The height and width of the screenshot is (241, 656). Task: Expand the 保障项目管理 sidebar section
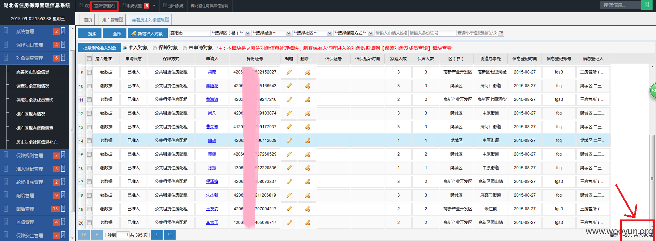coord(35,45)
